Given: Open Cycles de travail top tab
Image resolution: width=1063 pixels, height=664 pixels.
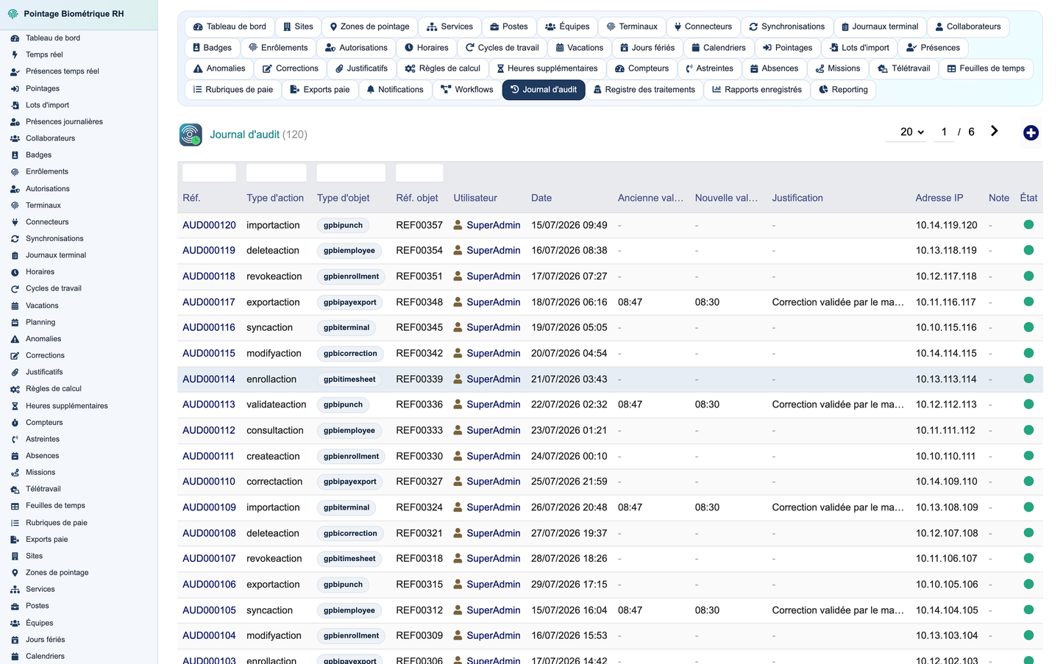Looking at the screenshot, I should pos(502,48).
